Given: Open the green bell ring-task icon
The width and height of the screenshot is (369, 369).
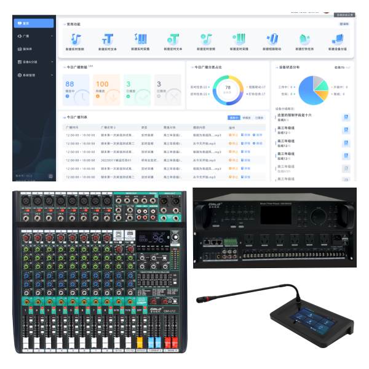Looking at the screenshot, I should [304, 39].
